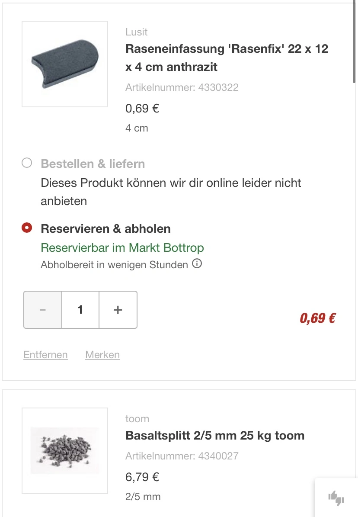Viewport: 358px width, 517px height.
Task: Click the Entfernen link
Action: click(45, 355)
